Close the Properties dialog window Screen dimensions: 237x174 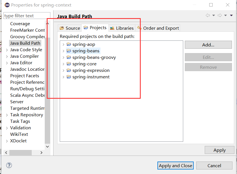pyautogui.click(x=227, y=5)
